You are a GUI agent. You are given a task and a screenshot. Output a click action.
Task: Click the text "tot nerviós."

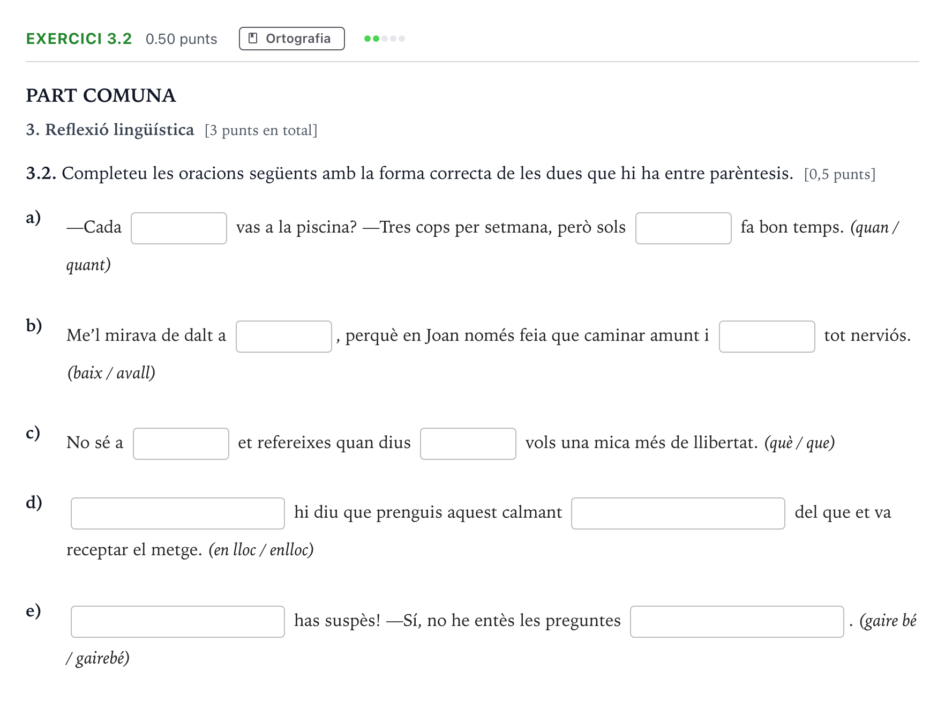[867, 336]
